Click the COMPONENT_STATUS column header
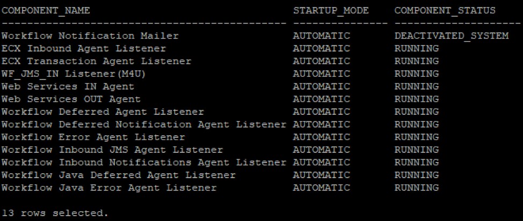Image resolution: width=523 pixels, height=221 pixels. [x=445, y=10]
